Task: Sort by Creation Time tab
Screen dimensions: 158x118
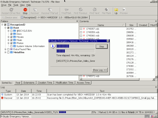Action: click(x=45, y=83)
